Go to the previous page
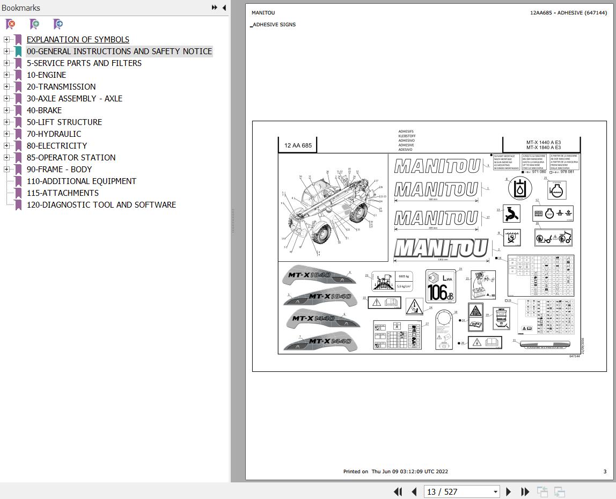This screenshot has height=499, width=616. [x=414, y=491]
